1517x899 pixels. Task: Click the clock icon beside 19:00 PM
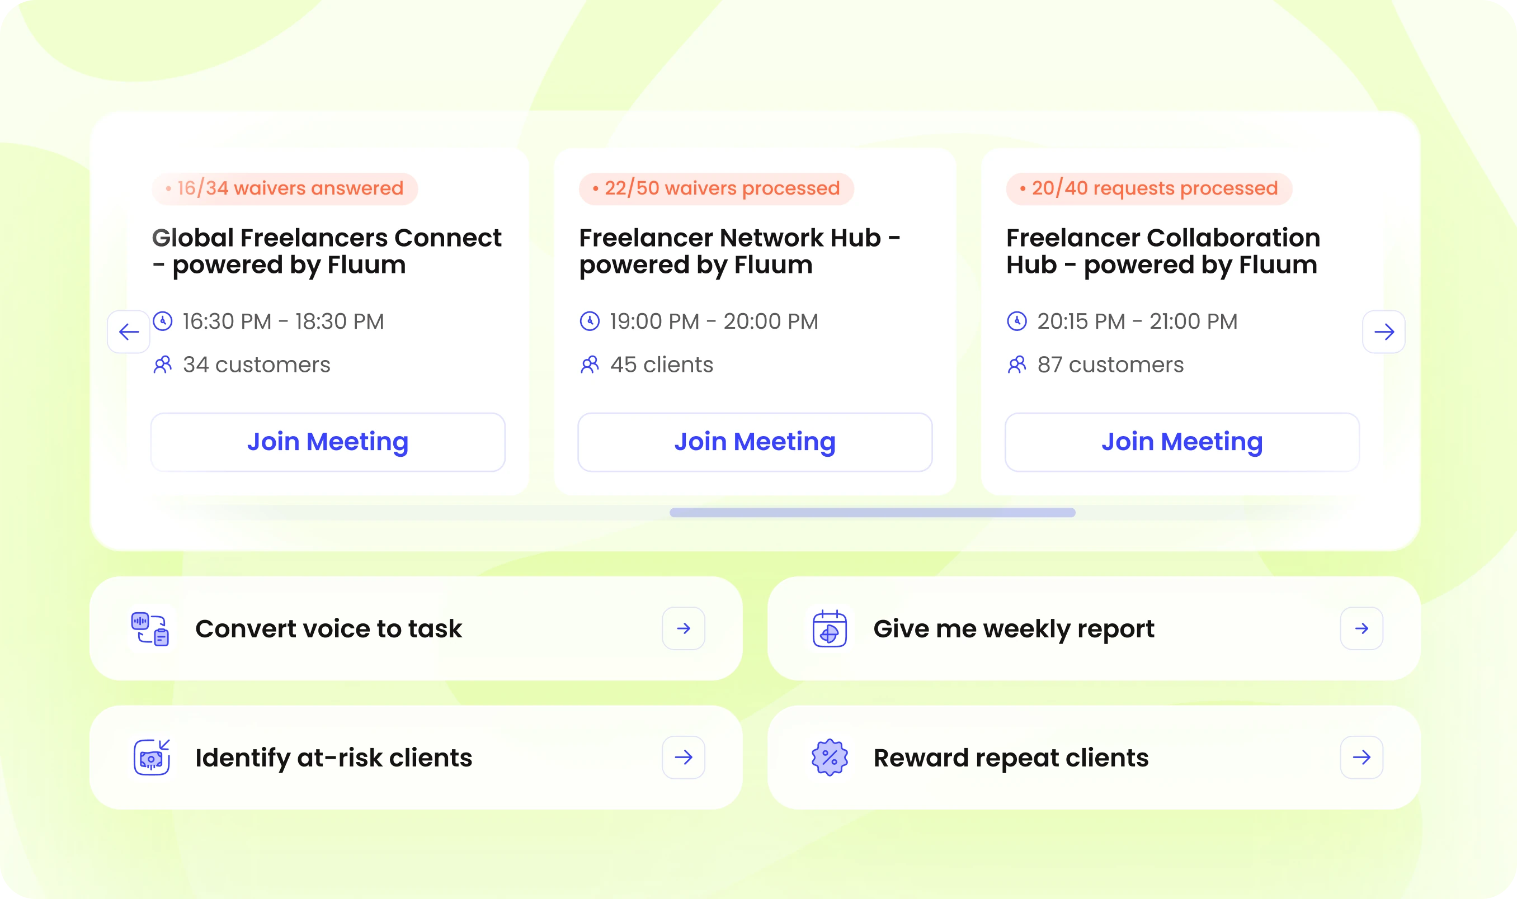[589, 321]
